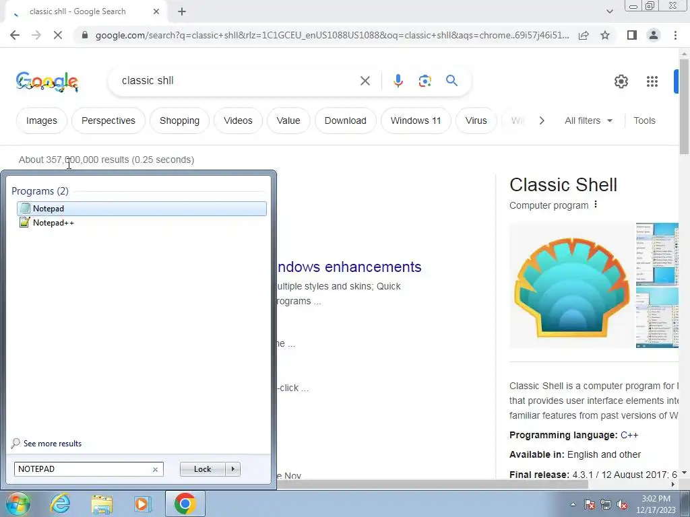Image resolution: width=690 pixels, height=517 pixels.
Task: Open the muted volume tray icon
Action: [622, 504]
